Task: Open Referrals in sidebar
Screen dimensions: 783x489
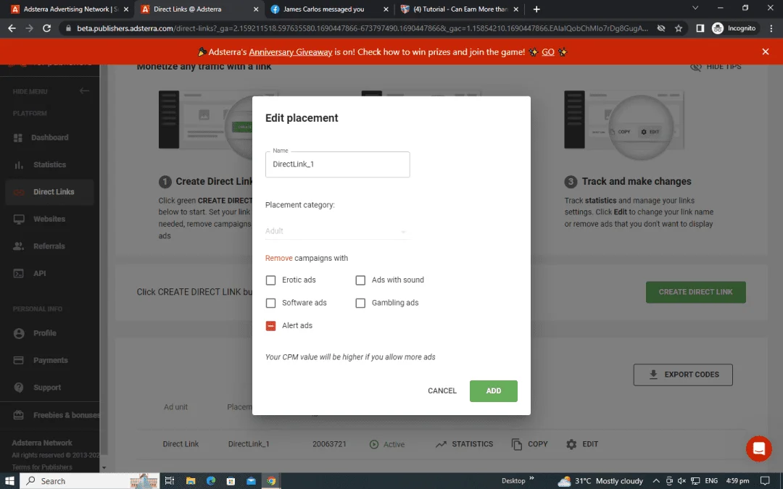Action: 49,246
